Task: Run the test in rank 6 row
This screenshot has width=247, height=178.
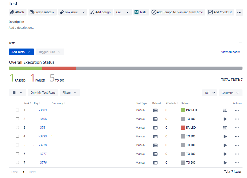Action: (225, 154)
